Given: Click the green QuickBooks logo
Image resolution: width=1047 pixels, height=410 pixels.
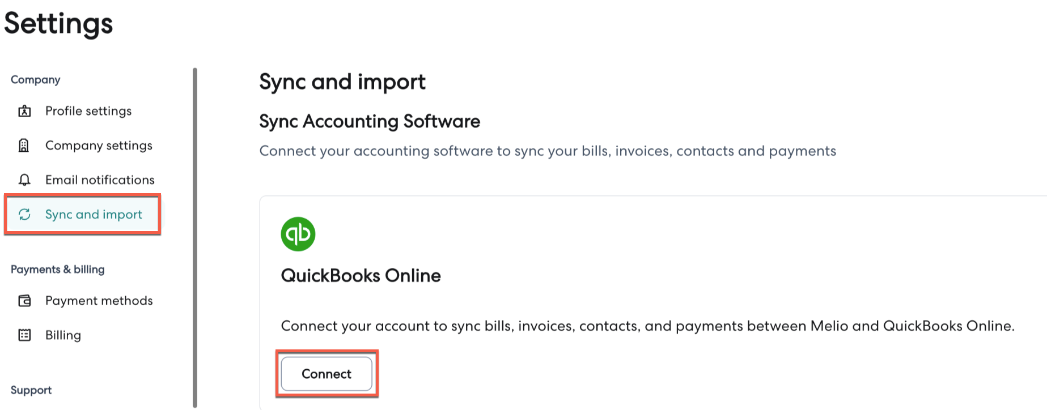Looking at the screenshot, I should tap(298, 234).
